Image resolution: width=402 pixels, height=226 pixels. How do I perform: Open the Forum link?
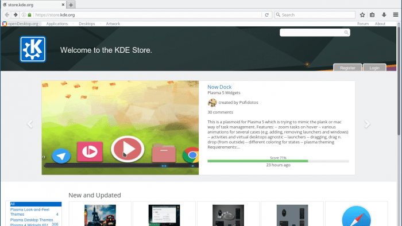(363, 24)
